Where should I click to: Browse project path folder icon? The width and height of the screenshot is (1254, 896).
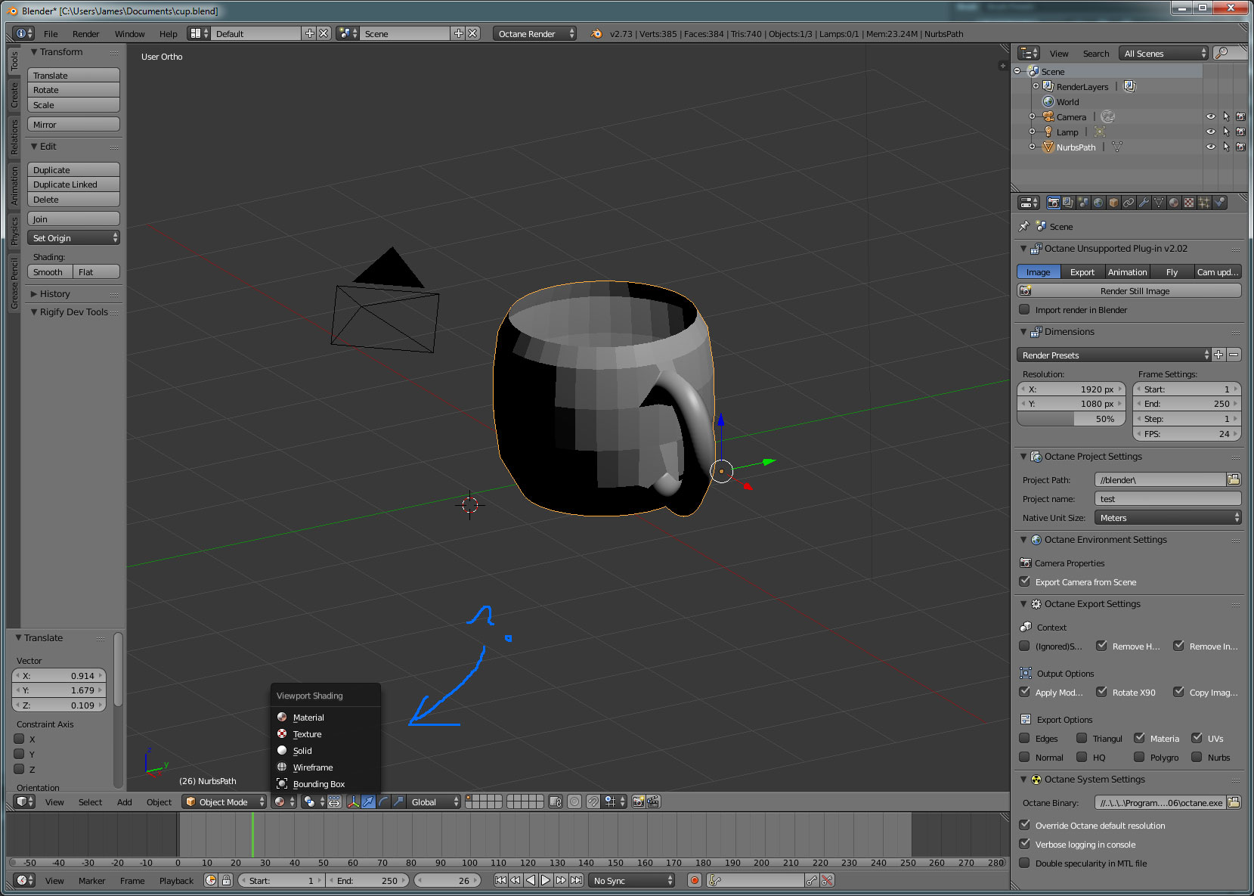point(1234,479)
